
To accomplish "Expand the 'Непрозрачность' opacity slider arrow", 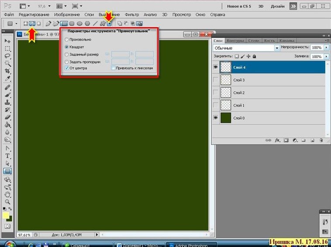I will point(327,47).
